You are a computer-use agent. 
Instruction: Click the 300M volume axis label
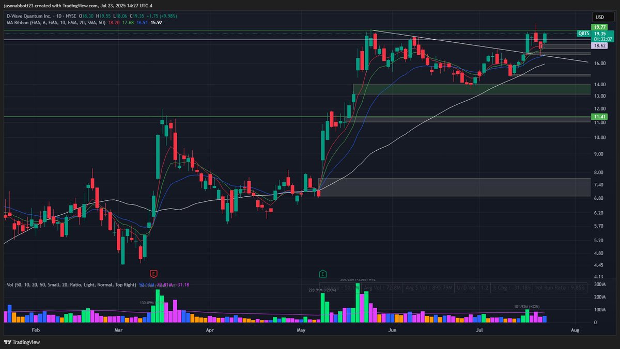pos(600,285)
